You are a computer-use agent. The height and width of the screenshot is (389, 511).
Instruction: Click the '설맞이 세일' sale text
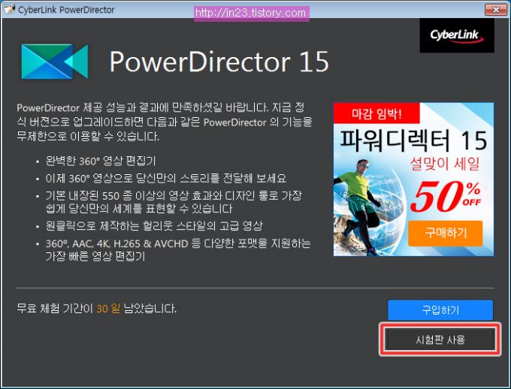click(x=445, y=164)
